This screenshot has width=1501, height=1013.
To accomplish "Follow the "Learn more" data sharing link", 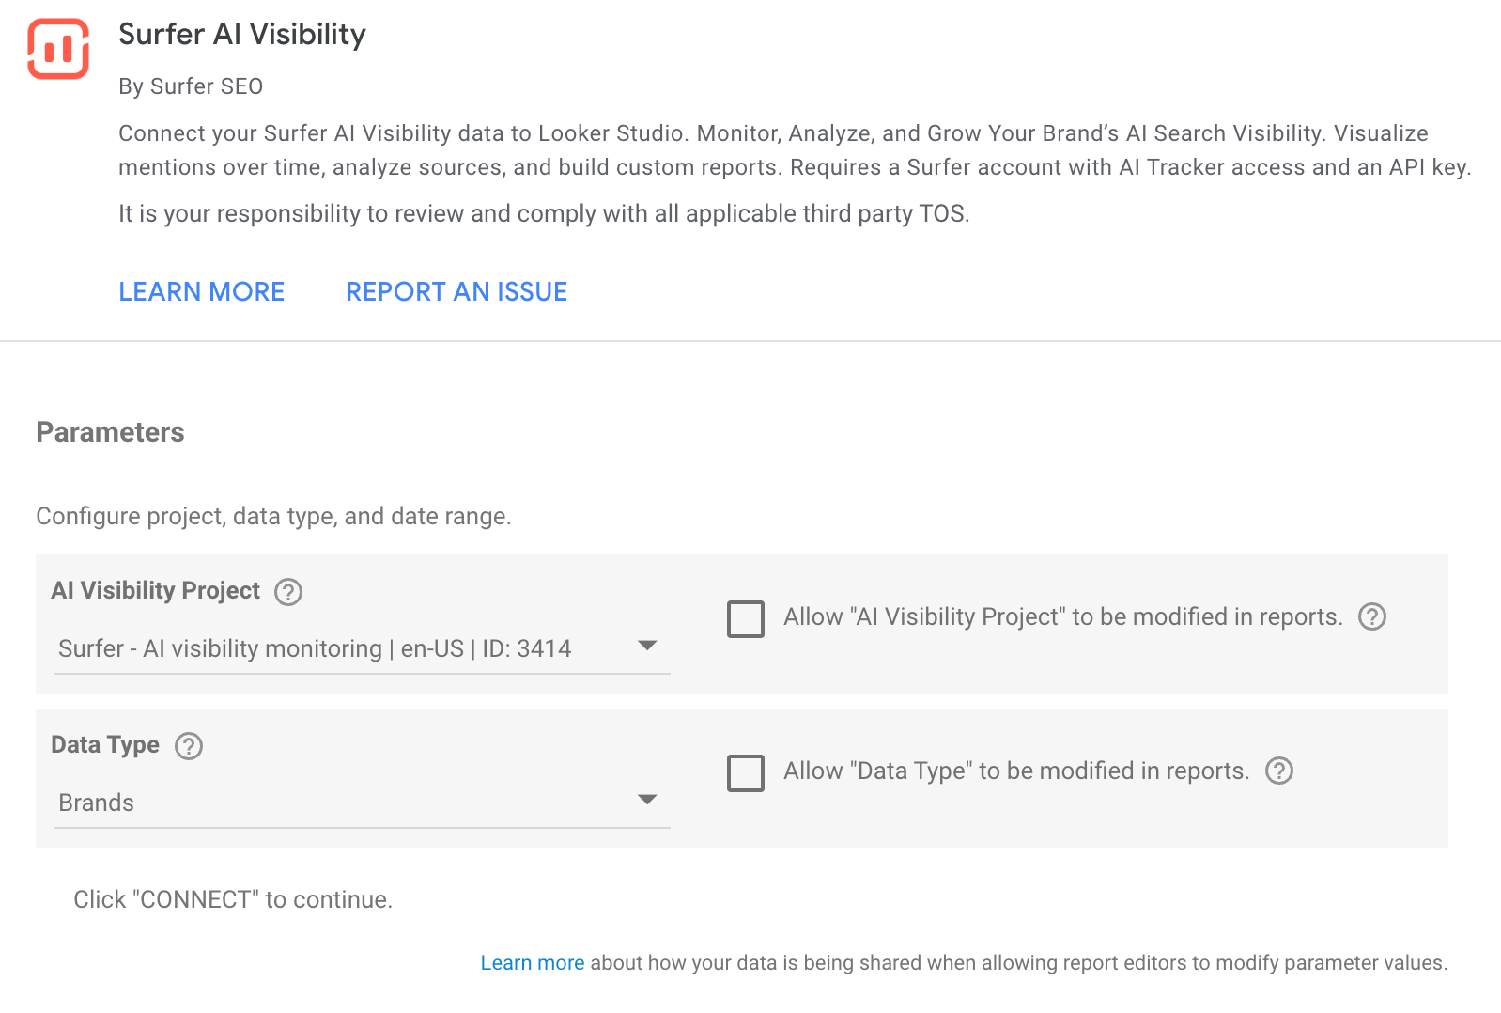I will coord(532,963).
